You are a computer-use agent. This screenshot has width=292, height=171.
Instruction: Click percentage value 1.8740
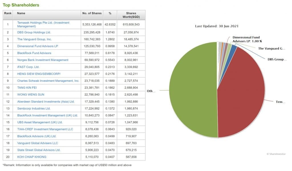[110, 32]
